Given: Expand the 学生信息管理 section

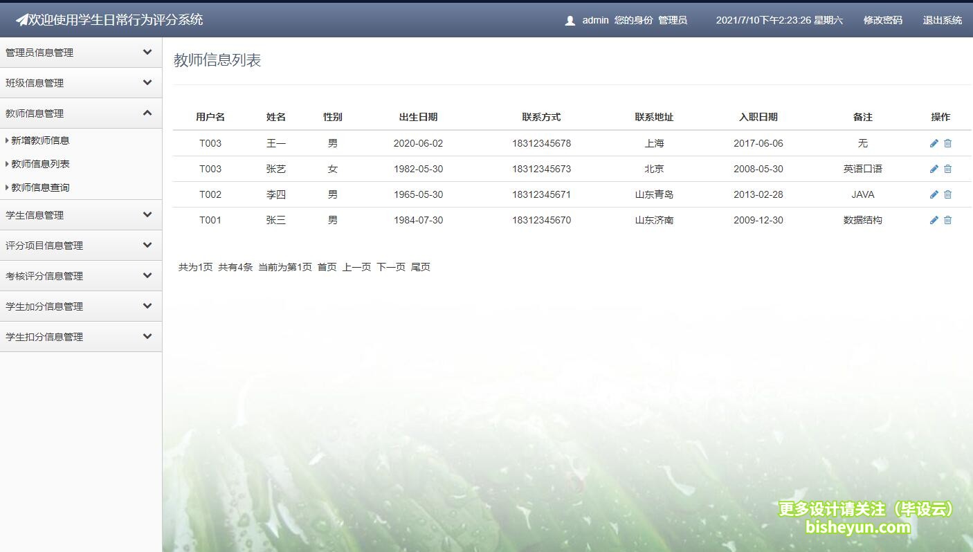Looking at the screenshot, I should pyautogui.click(x=81, y=215).
